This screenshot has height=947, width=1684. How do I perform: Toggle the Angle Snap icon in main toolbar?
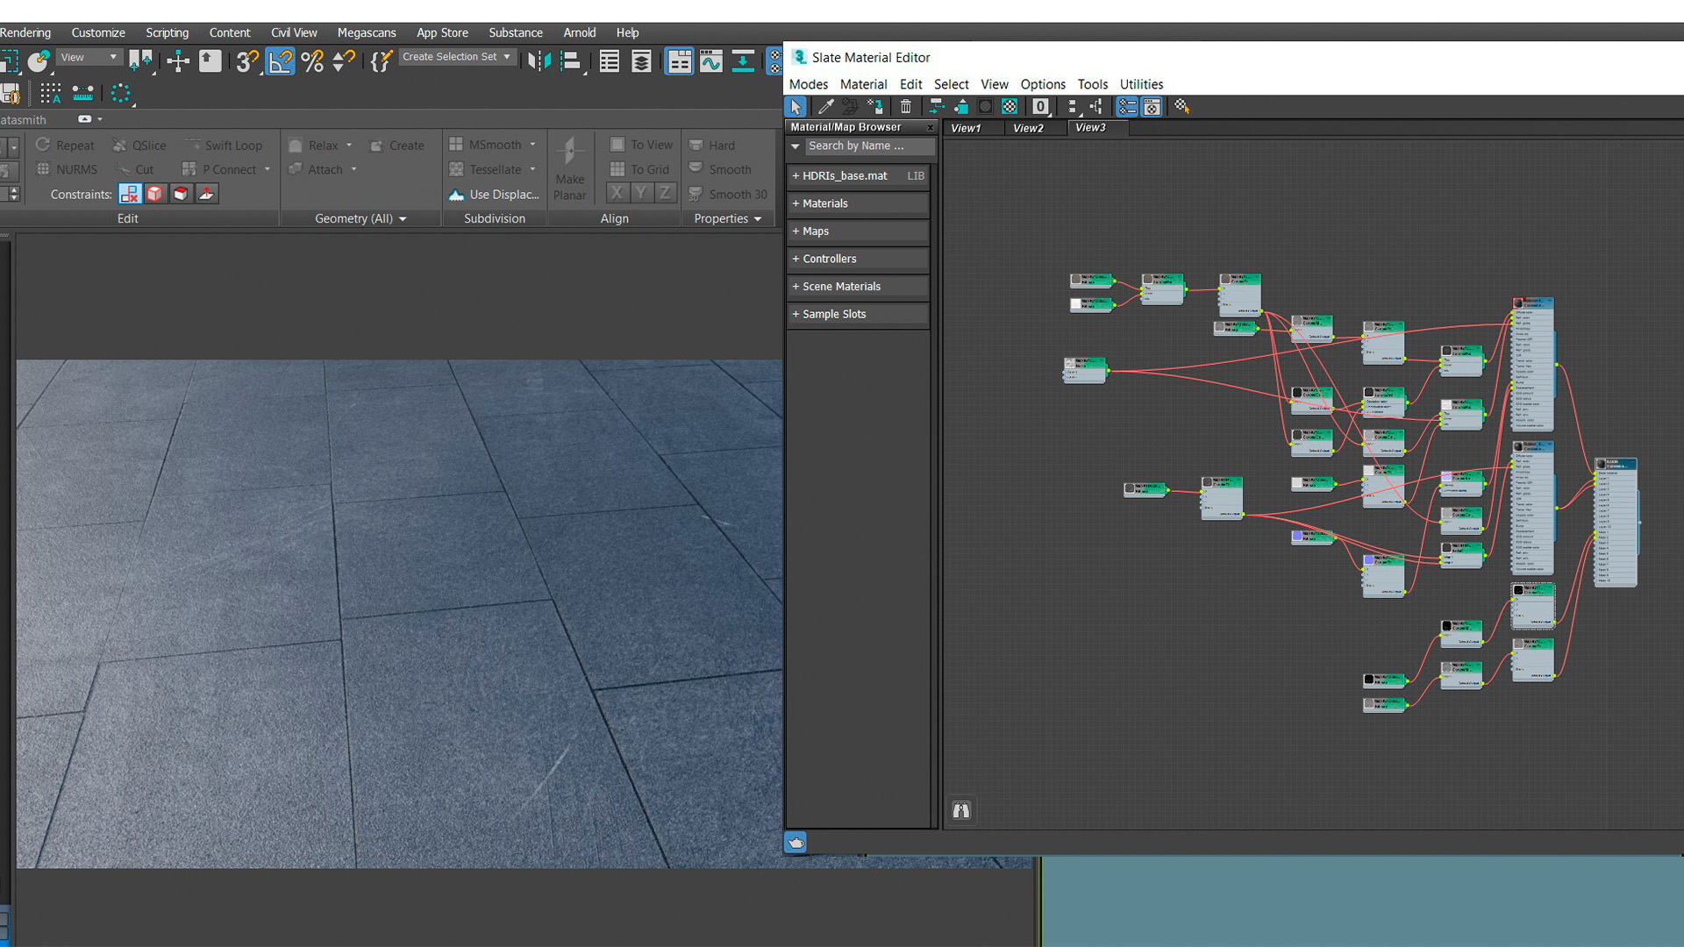pos(280,61)
